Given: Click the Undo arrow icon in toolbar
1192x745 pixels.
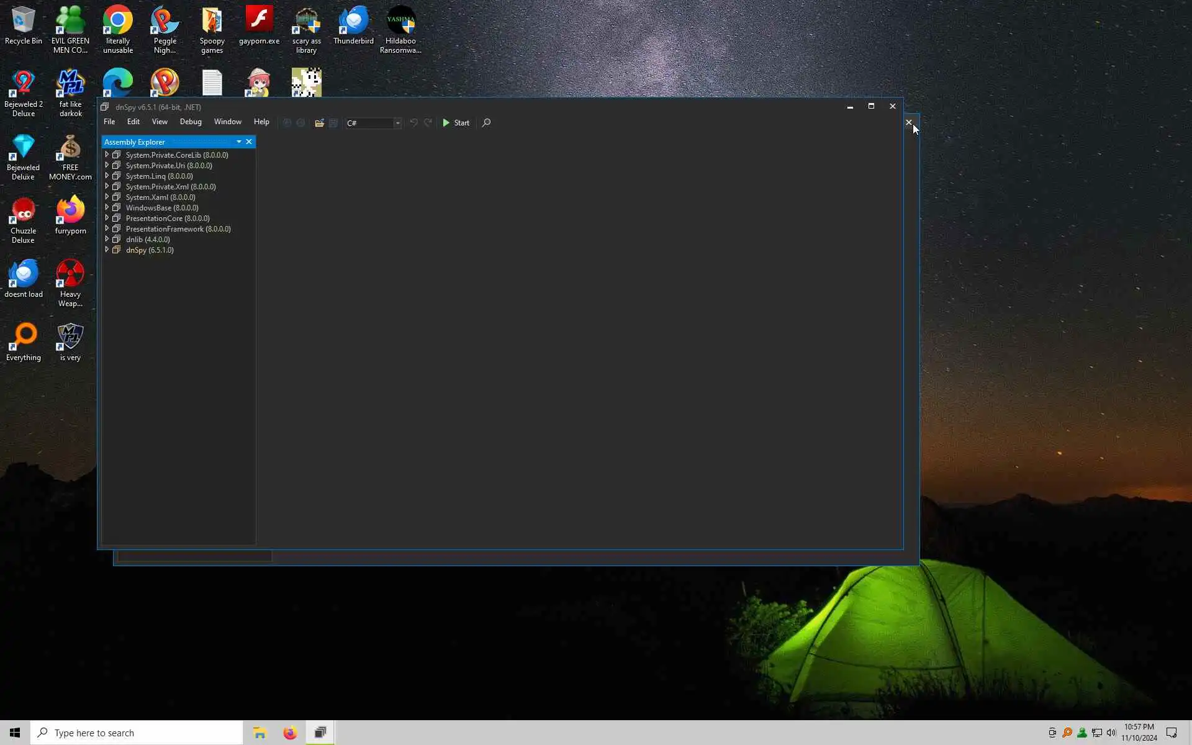Looking at the screenshot, I should [413, 123].
